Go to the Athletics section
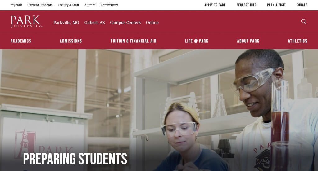Screen dimensions: 318x171 (x=298, y=41)
